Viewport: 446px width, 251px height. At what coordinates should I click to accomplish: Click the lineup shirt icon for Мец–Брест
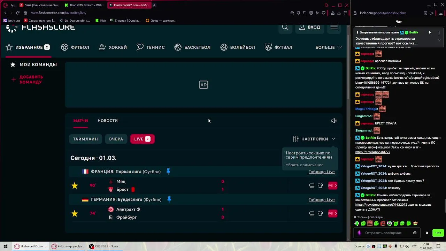[320, 185]
